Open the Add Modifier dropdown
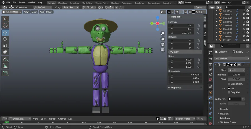 232,58
